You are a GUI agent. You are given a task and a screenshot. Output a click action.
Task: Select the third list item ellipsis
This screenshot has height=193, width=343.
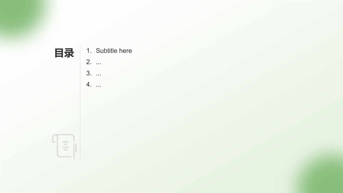pyautogui.click(x=99, y=73)
